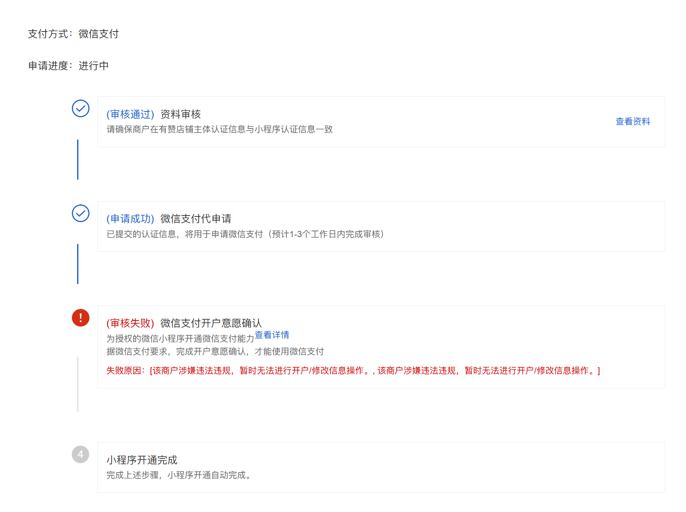Click the red failure alert icon
This screenshot has height=512, width=686.
click(x=80, y=318)
